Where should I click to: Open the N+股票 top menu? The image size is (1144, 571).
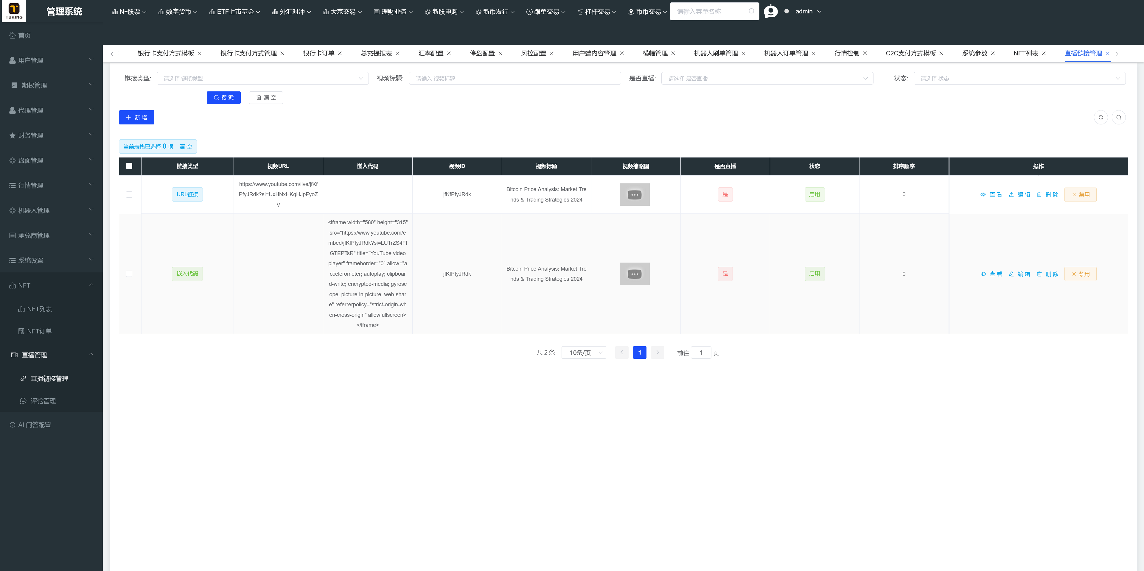pos(129,12)
